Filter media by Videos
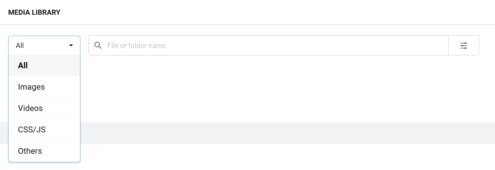Screen dimensions: 495x170 pos(44,108)
